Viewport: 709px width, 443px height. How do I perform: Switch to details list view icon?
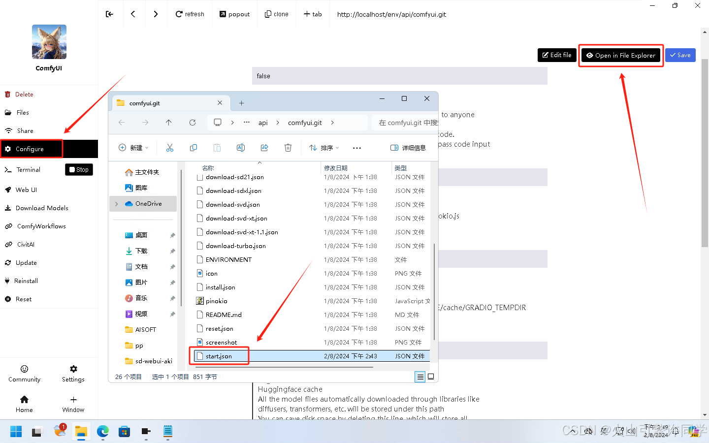coord(420,377)
